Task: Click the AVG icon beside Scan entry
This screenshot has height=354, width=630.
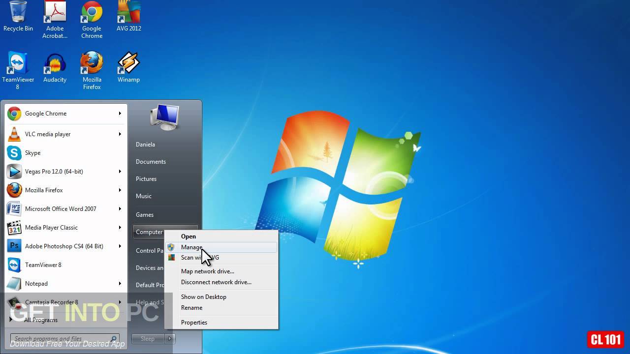Action: tap(171, 258)
